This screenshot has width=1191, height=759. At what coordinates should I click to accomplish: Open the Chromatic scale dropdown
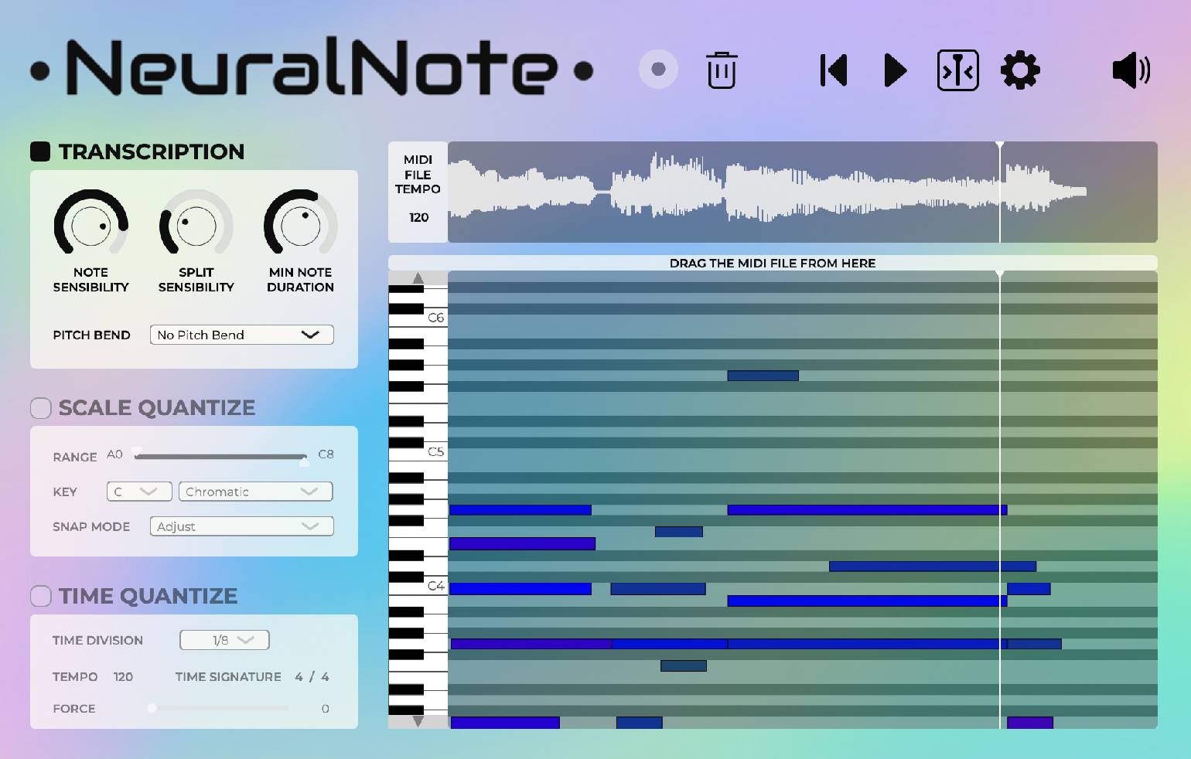point(256,492)
